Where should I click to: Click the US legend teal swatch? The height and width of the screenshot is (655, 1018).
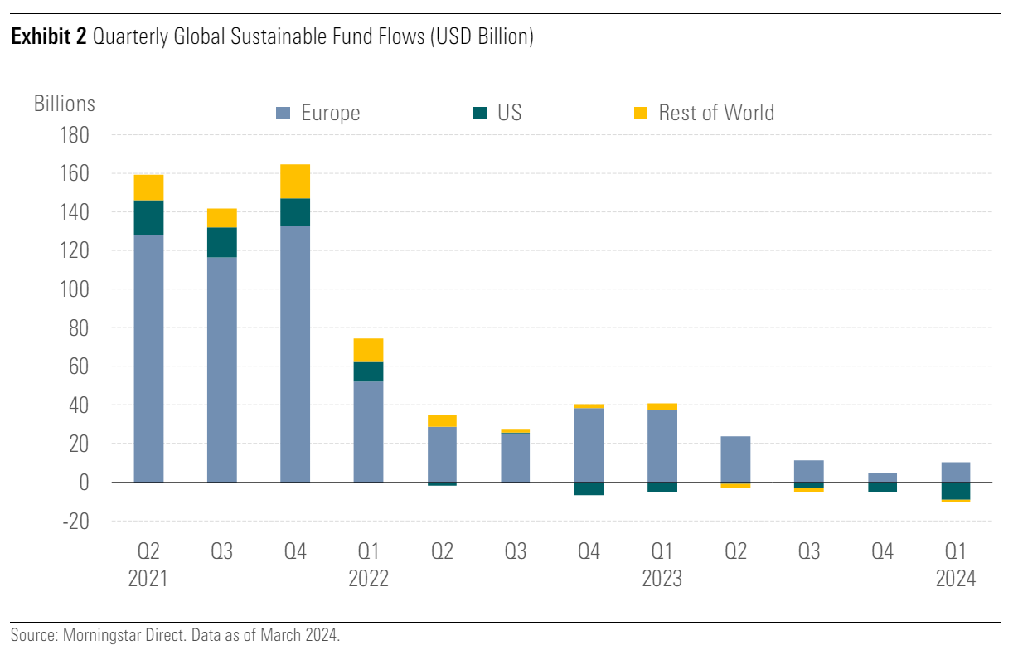pyautogui.click(x=479, y=114)
